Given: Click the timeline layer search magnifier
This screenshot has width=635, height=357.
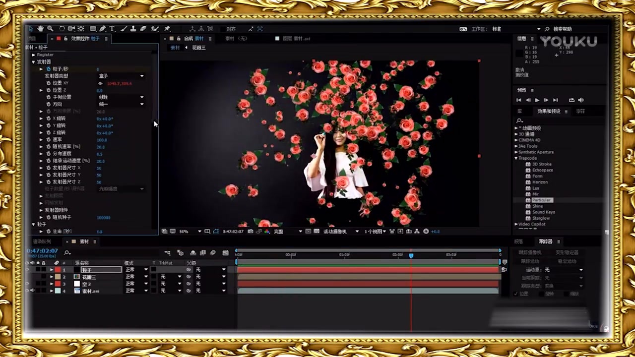Looking at the screenshot, I should (67, 253).
